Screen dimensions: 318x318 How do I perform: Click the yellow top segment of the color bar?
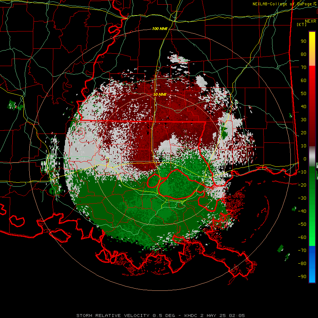click(312, 49)
